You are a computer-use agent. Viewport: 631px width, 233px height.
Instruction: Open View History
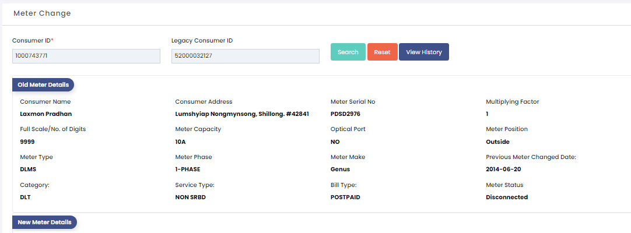[424, 52]
